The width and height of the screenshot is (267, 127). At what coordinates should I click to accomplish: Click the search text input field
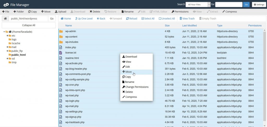(x=229, y=4)
